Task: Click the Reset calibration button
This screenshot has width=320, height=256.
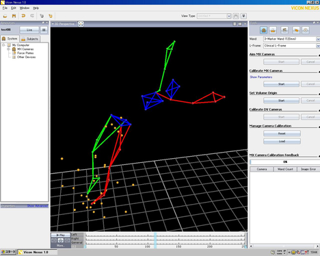Action: (x=282, y=133)
